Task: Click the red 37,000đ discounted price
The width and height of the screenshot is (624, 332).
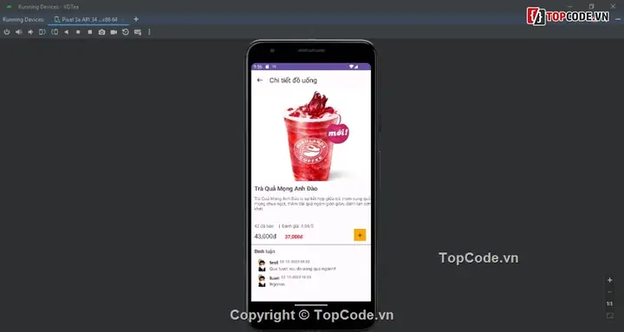Action: coord(294,237)
